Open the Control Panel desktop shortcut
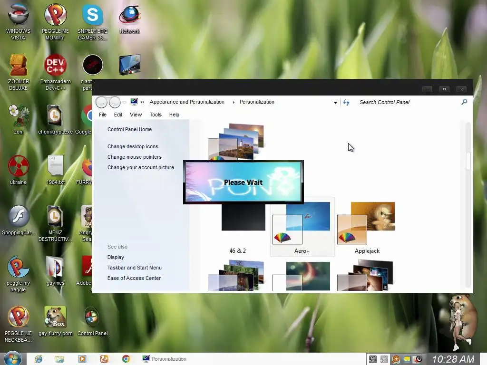Screen dimensions: 487x365 tap(93, 321)
